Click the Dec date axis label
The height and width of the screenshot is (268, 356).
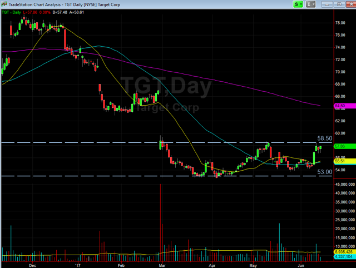32,266
